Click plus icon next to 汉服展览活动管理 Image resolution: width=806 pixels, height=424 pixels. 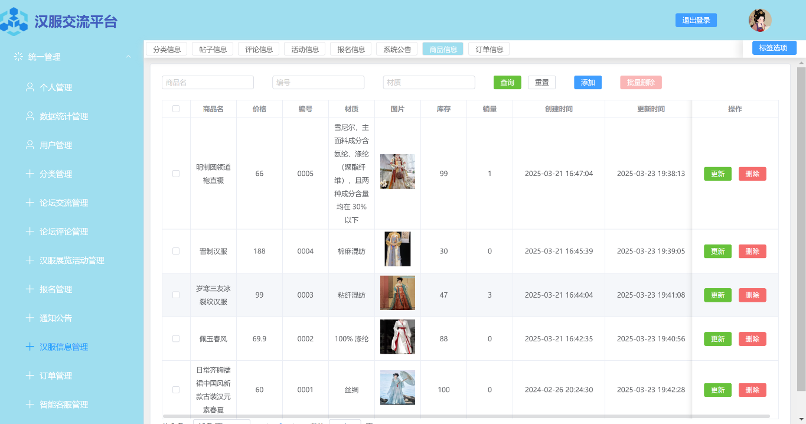30,260
